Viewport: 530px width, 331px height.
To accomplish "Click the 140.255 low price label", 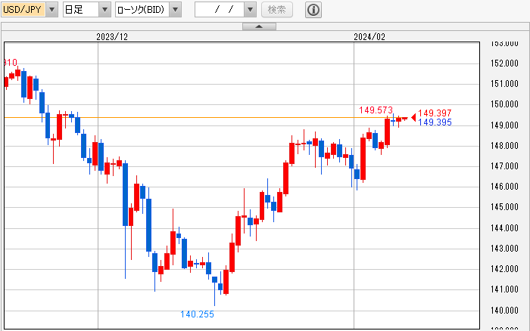I will point(197,314).
